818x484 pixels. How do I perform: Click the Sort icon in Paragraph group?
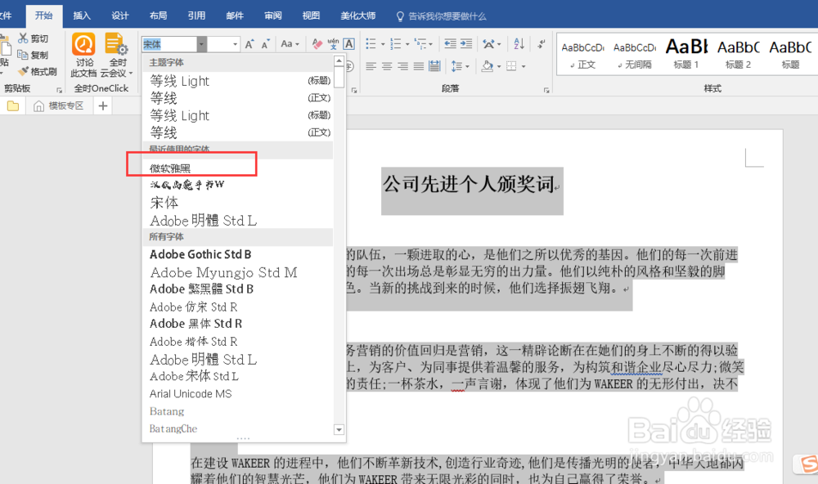[x=519, y=43]
